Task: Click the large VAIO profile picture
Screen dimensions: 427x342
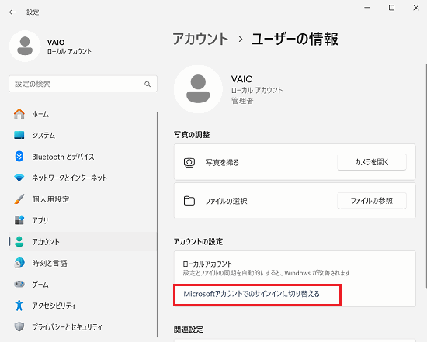Action: pos(198,89)
